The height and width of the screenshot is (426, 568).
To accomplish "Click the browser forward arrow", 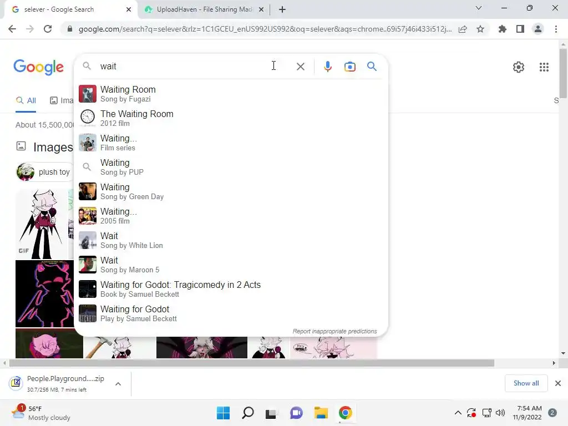I will point(30,29).
